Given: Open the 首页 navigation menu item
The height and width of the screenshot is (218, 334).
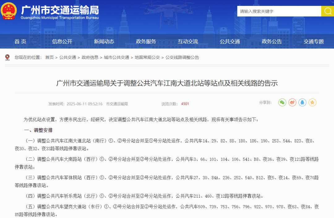Looking at the screenshot, I should tap(20, 41).
